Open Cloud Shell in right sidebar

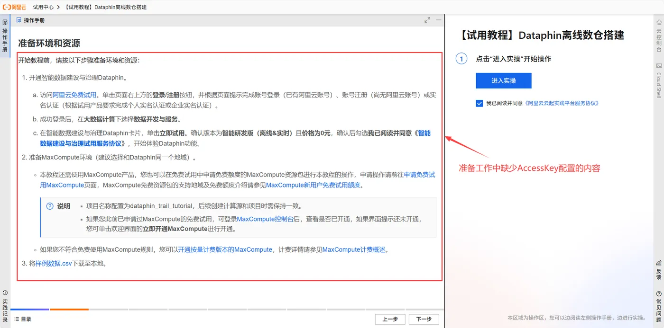pyautogui.click(x=659, y=81)
